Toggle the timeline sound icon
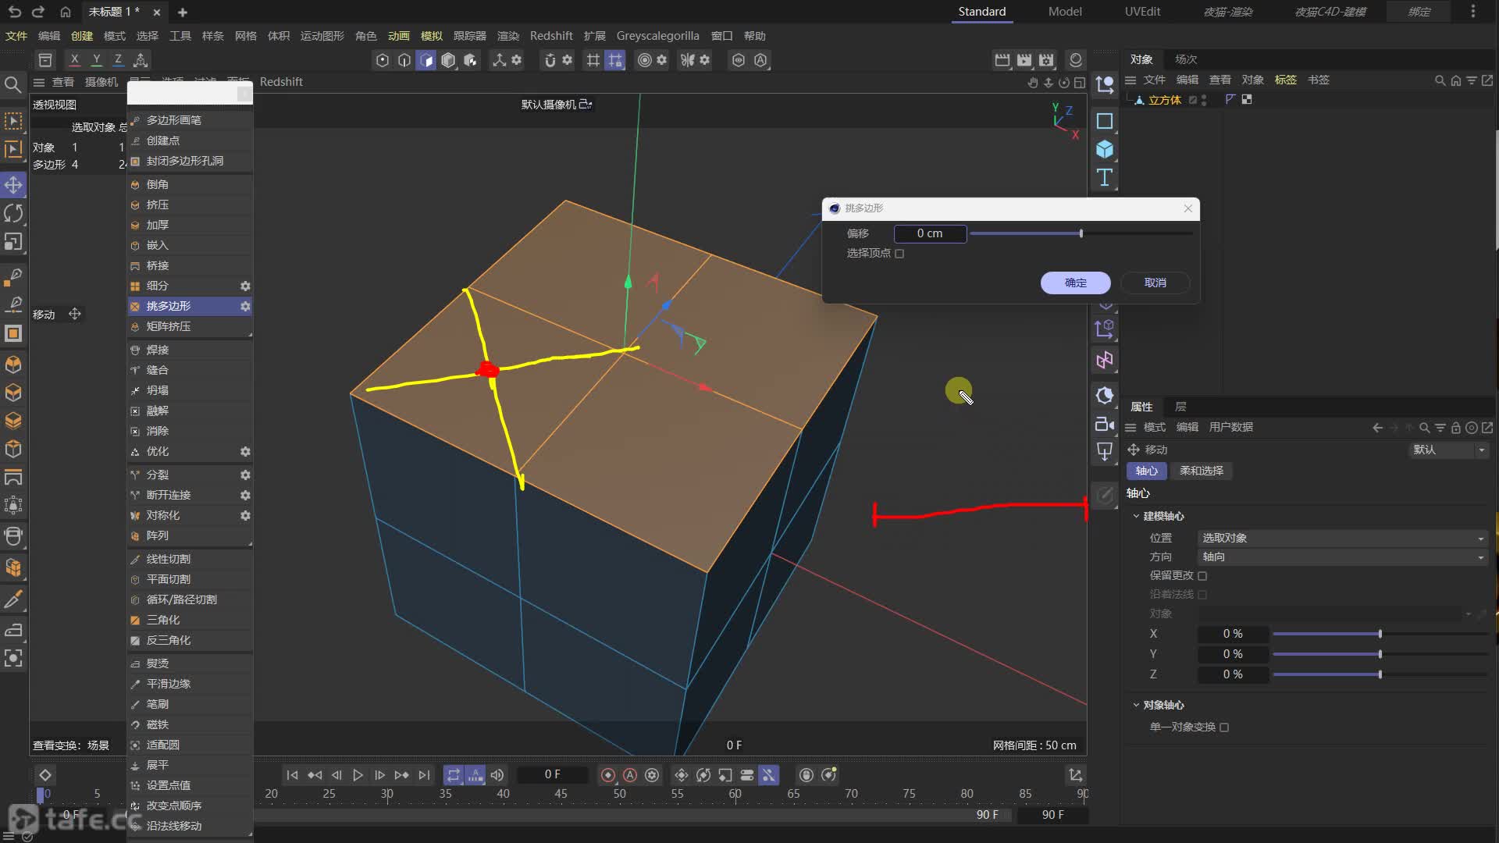1499x843 pixels. (497, 775)
